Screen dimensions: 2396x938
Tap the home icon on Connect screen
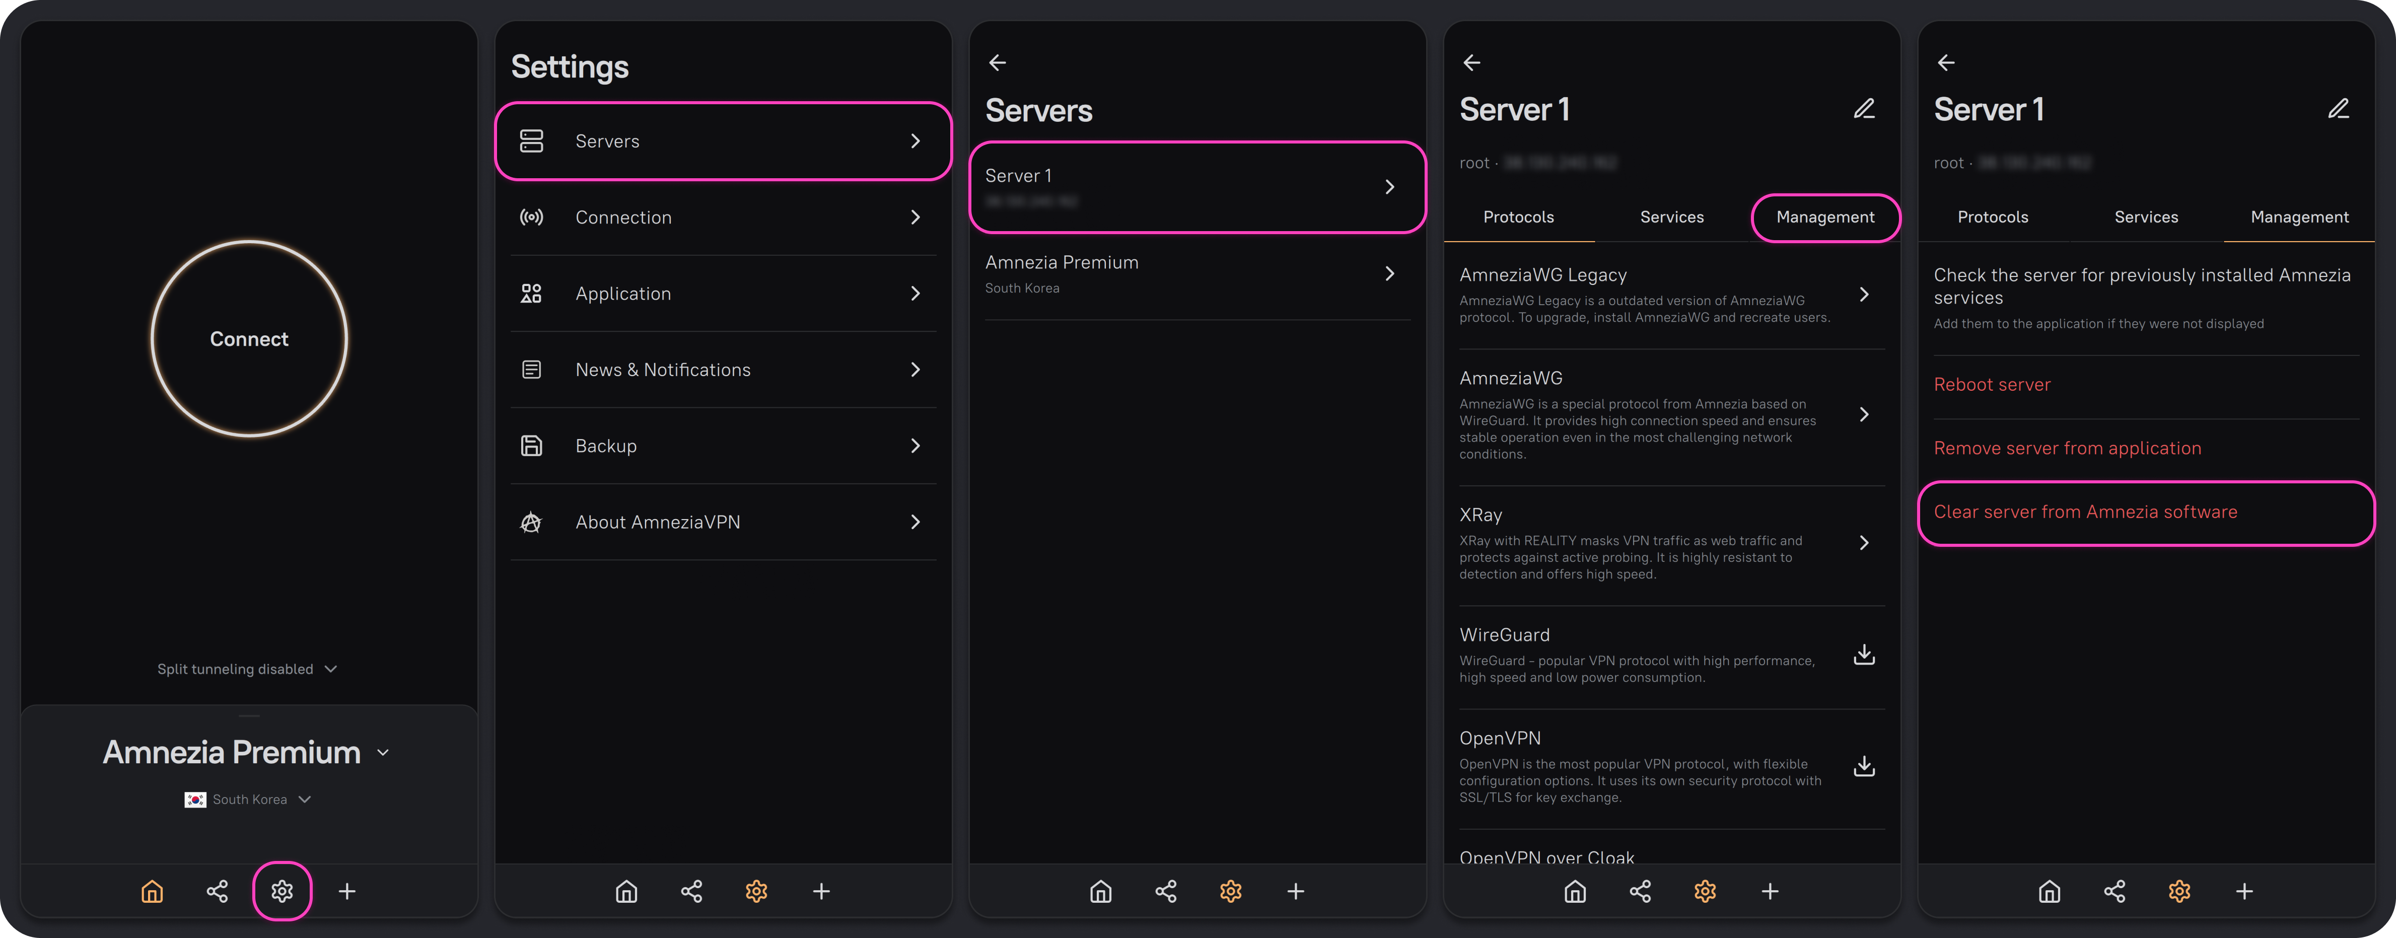tap(152, 891)
